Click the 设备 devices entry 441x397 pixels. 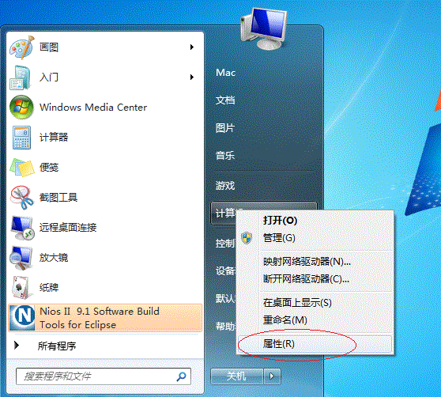225,271
